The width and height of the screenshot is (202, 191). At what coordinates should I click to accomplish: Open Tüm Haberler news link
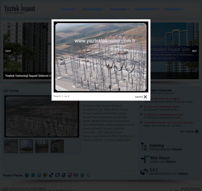(x=187, y=132)
